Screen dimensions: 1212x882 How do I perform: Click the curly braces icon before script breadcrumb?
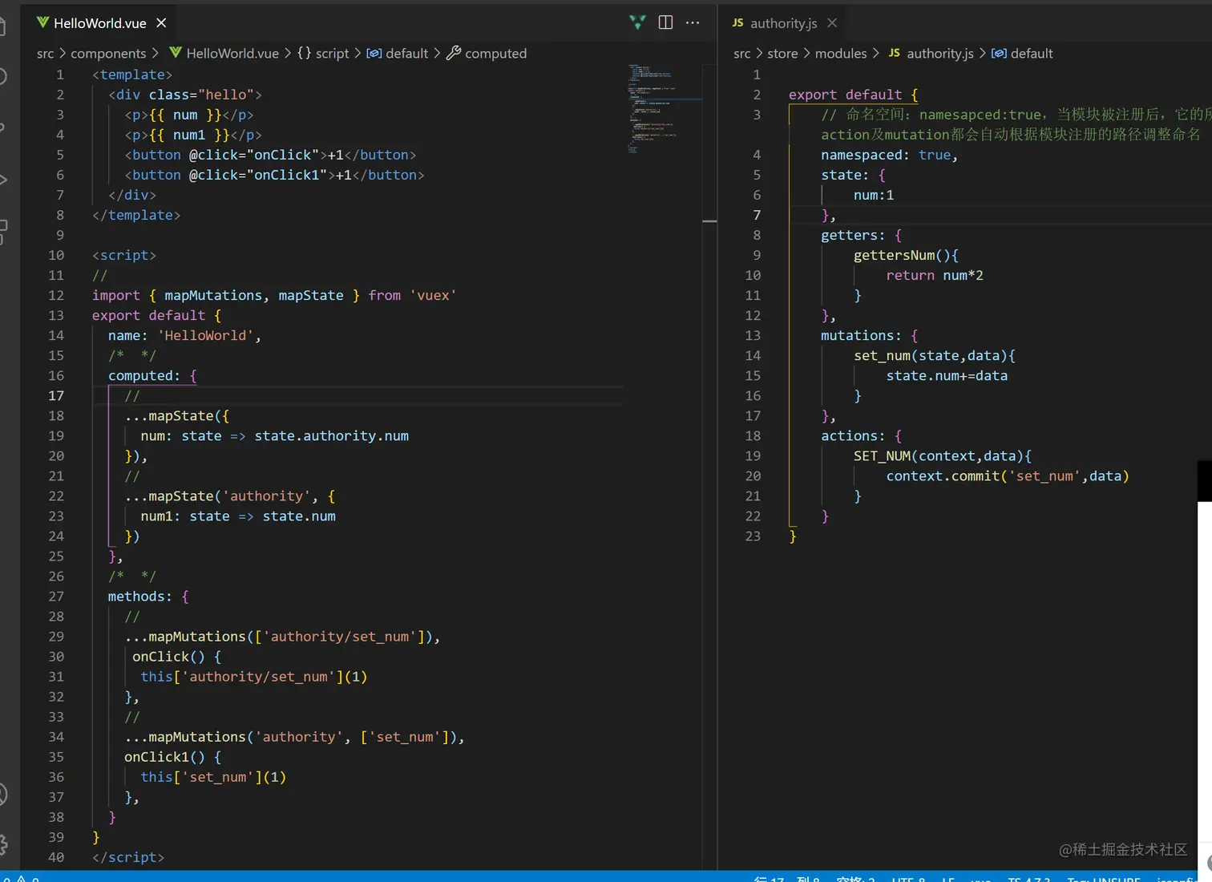[x=304, y=53]
